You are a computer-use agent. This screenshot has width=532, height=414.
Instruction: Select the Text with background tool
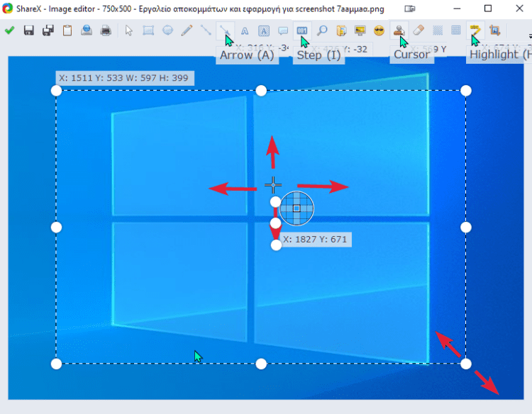pyautogui.click(x=264, y=31)
